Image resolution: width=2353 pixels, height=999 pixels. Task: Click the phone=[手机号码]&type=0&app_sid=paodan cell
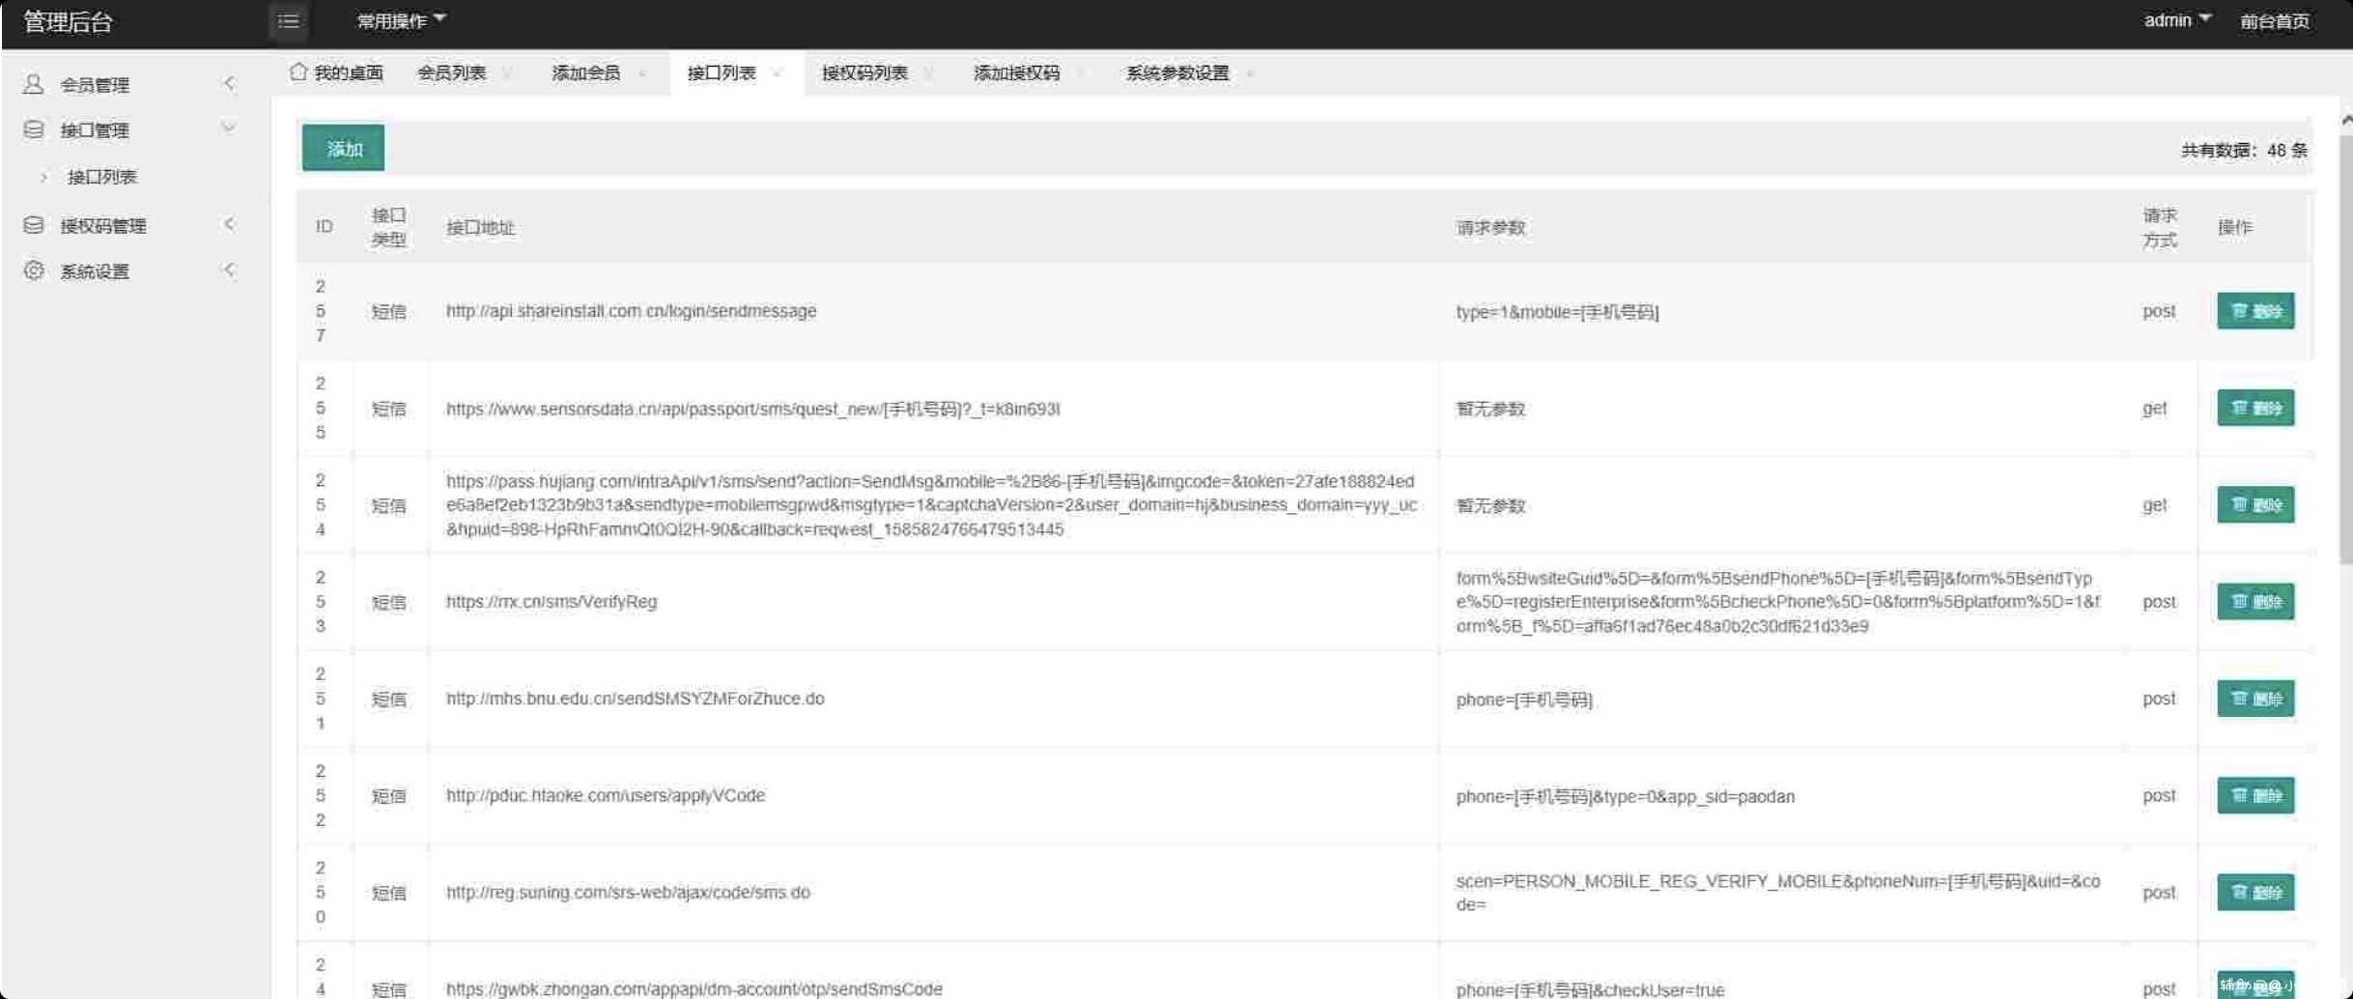click(1625, 796)
